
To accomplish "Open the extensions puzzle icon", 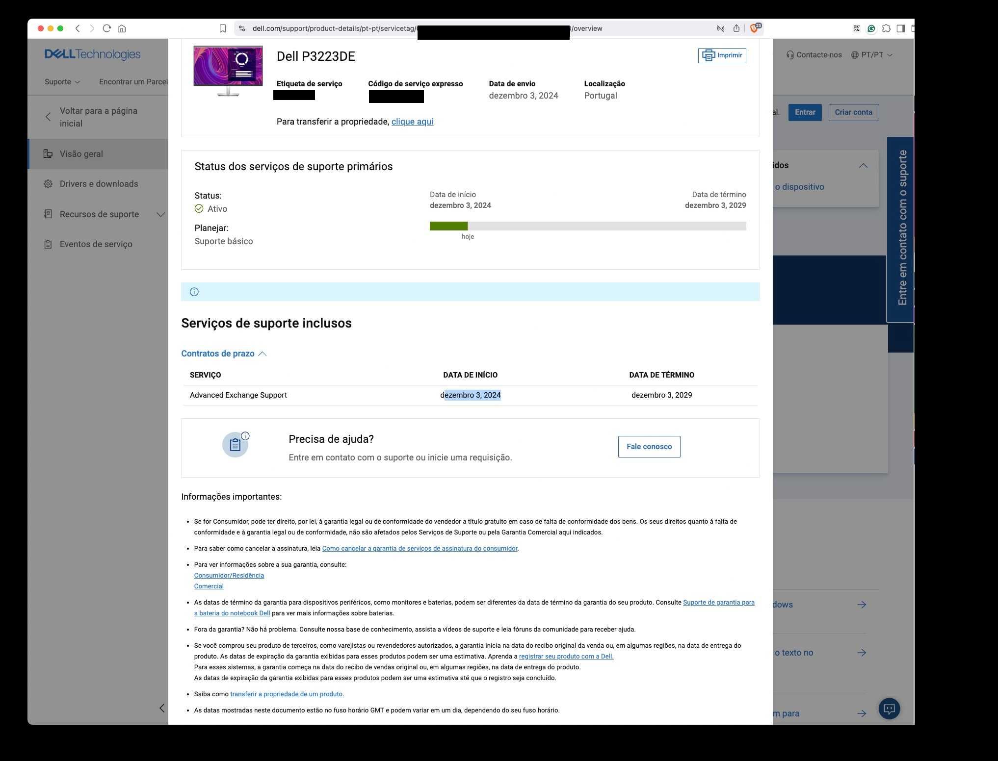I will pos(886,28).
